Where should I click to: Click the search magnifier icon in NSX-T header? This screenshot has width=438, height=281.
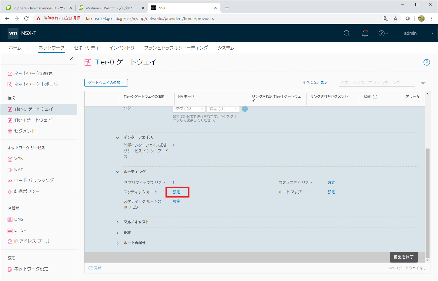click(x=347, y=34)
